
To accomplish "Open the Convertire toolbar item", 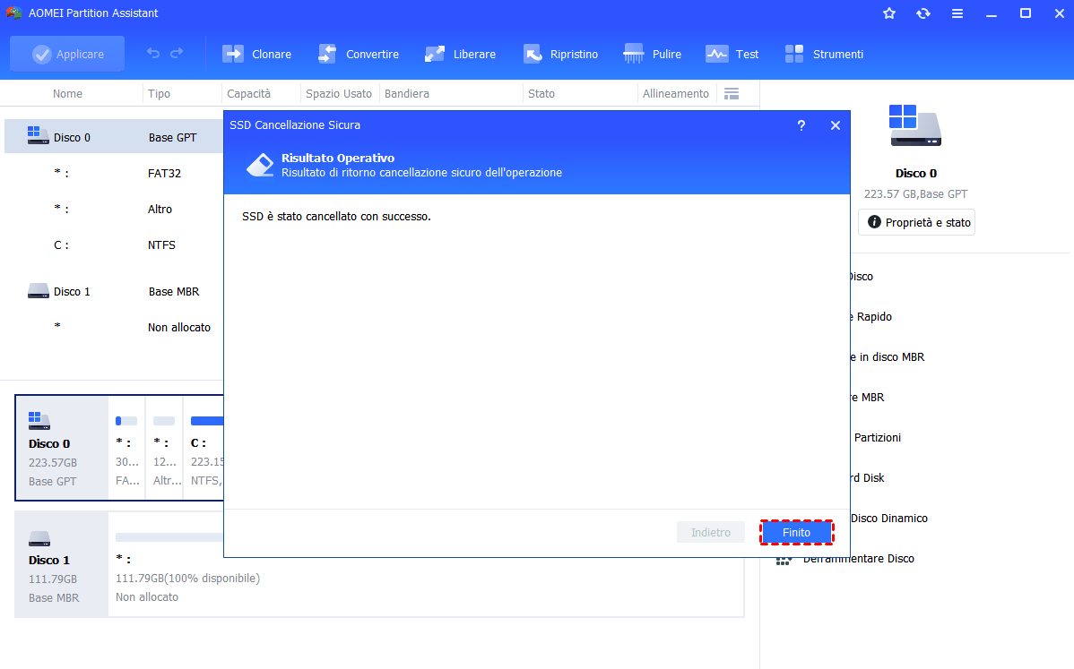I will pyautogui.click(x=359, y=54).
